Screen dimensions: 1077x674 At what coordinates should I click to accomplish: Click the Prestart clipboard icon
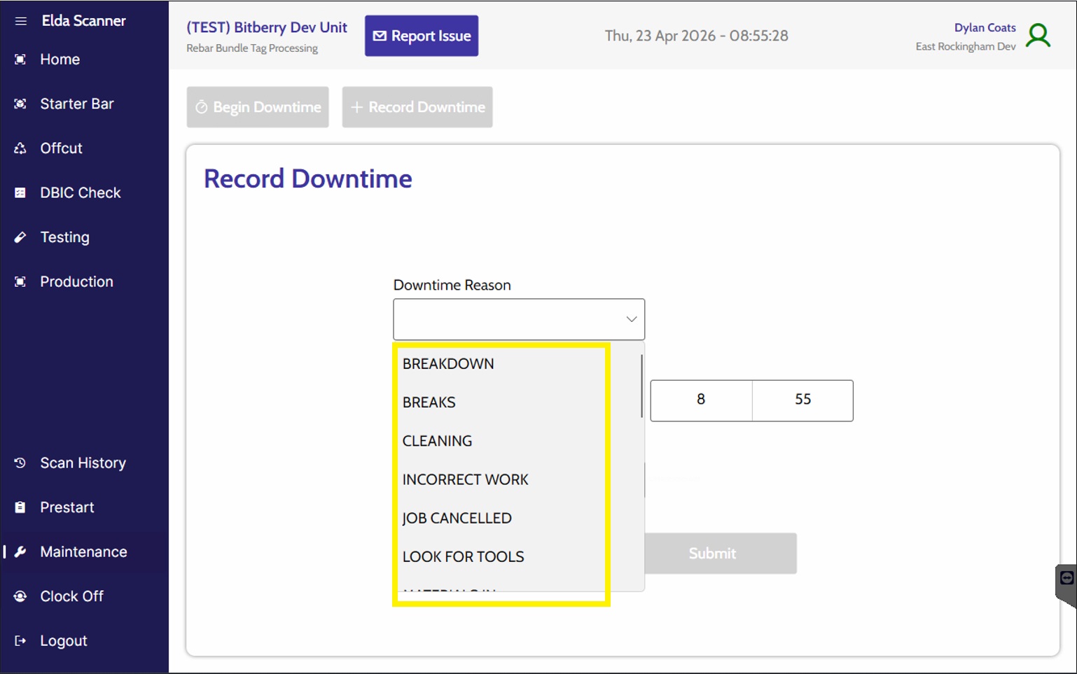tap(20, 507)
